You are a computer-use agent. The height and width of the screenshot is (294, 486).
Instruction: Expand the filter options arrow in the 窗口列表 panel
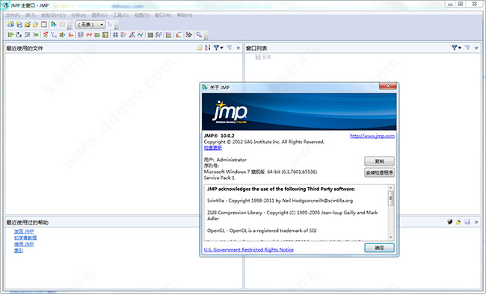(x=460, y=48)
